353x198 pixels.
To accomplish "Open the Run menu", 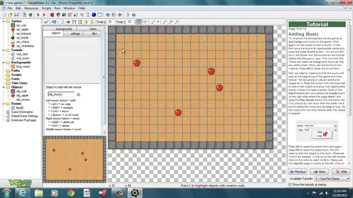I will (x=57, y=8).
